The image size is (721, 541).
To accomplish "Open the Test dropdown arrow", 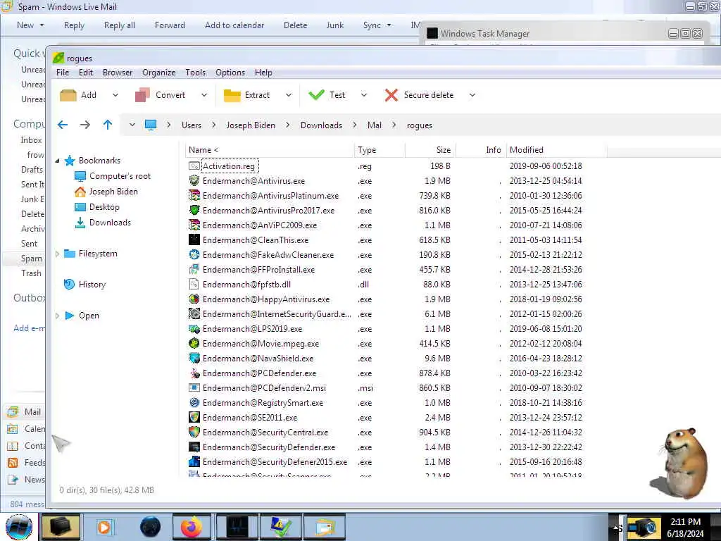I will tap(364, 95).
